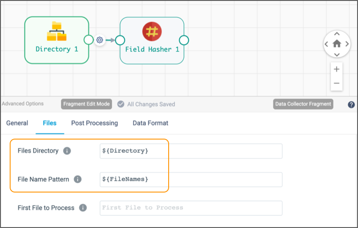The height and width of the screenshot is (228, 358).
Task: Click the Field Hasher 1 output port
Action: (x=184, y=41)
